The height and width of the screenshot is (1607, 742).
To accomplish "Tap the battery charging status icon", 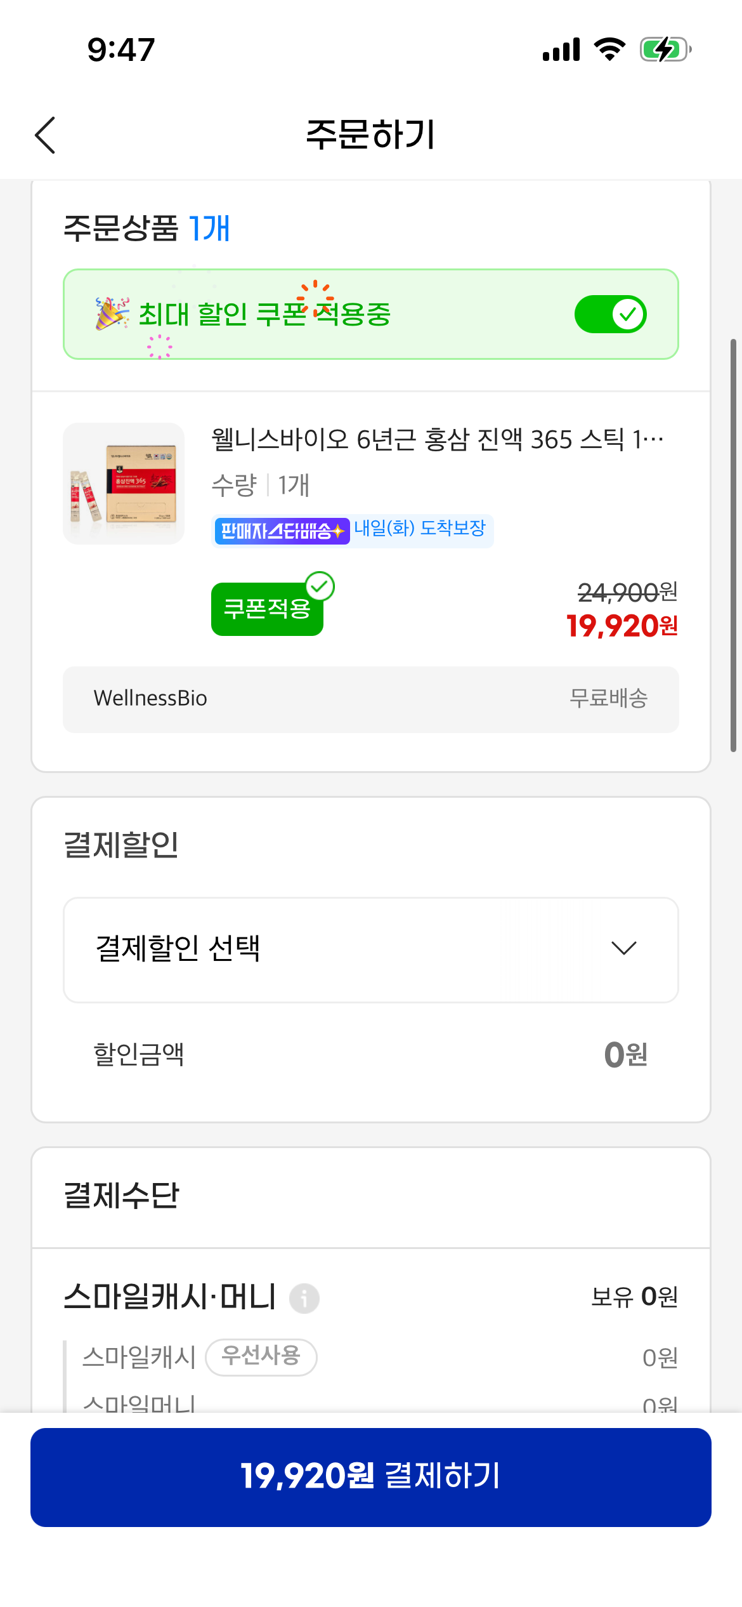I will [665, 50].
